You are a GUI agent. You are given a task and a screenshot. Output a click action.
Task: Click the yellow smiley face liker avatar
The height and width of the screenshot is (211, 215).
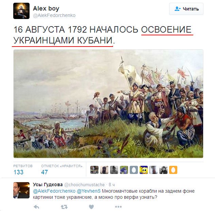(144, 170)
